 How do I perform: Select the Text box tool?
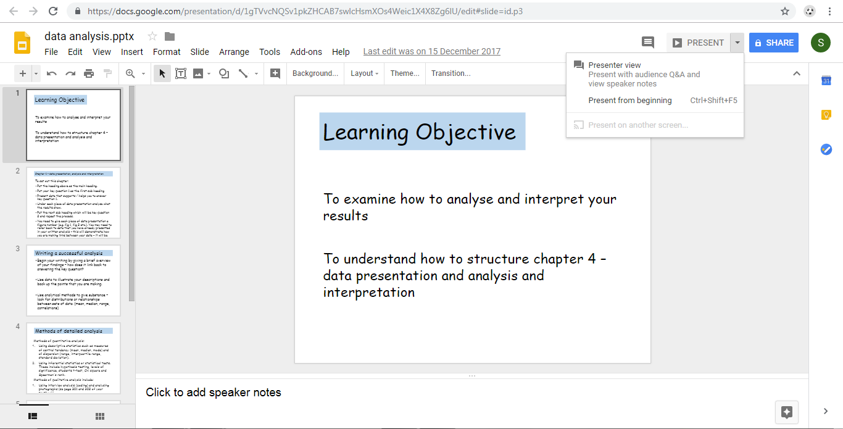point(181,73)
